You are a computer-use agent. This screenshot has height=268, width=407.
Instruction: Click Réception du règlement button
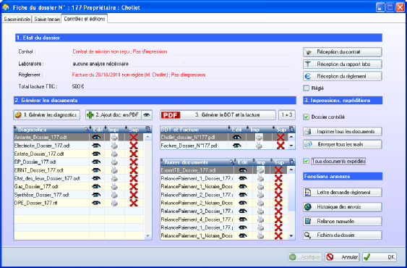tap(342, 76)
